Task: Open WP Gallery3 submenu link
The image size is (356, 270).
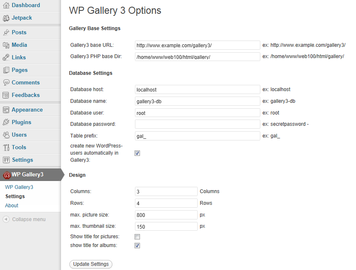Action: tap(19, 187)
